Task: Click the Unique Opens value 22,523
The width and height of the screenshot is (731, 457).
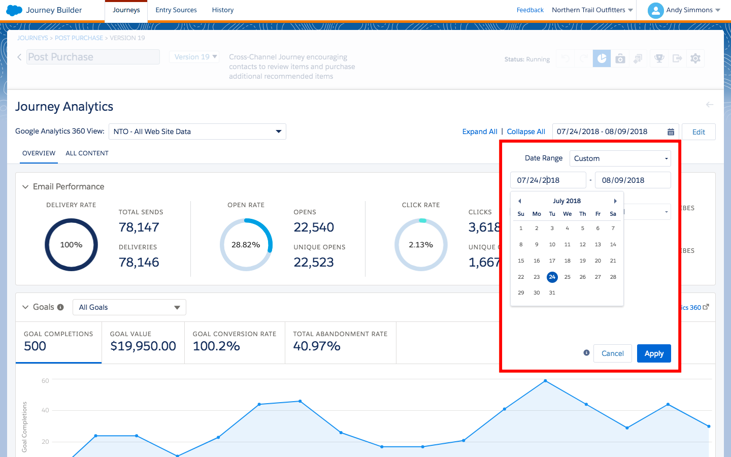Action: click(314, 263)
